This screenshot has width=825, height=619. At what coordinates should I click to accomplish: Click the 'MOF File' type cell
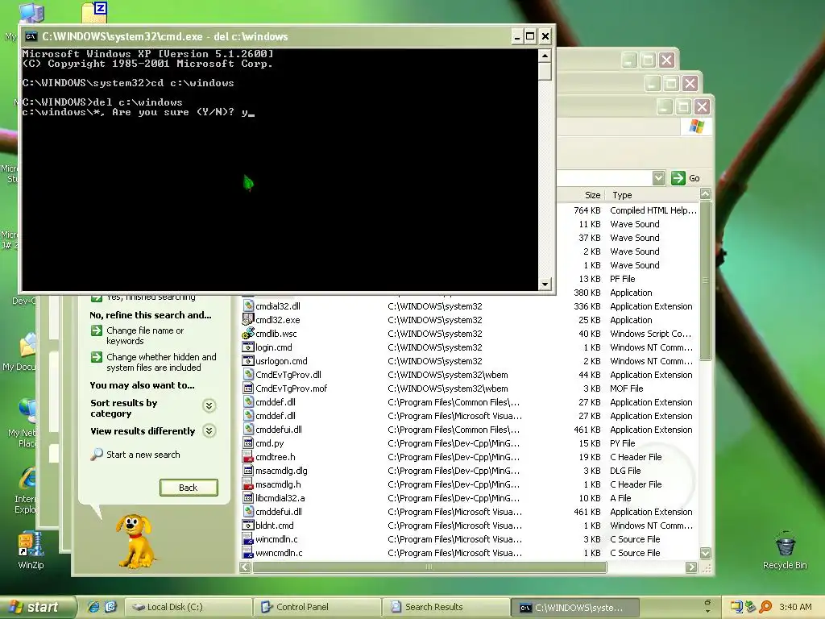(x=626, y=388)
